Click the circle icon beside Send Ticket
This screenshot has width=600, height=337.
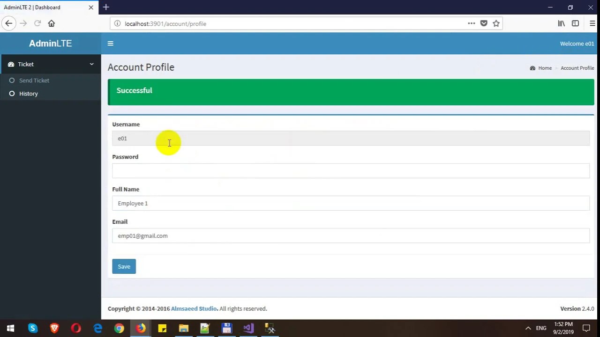(x=12, y=81)
